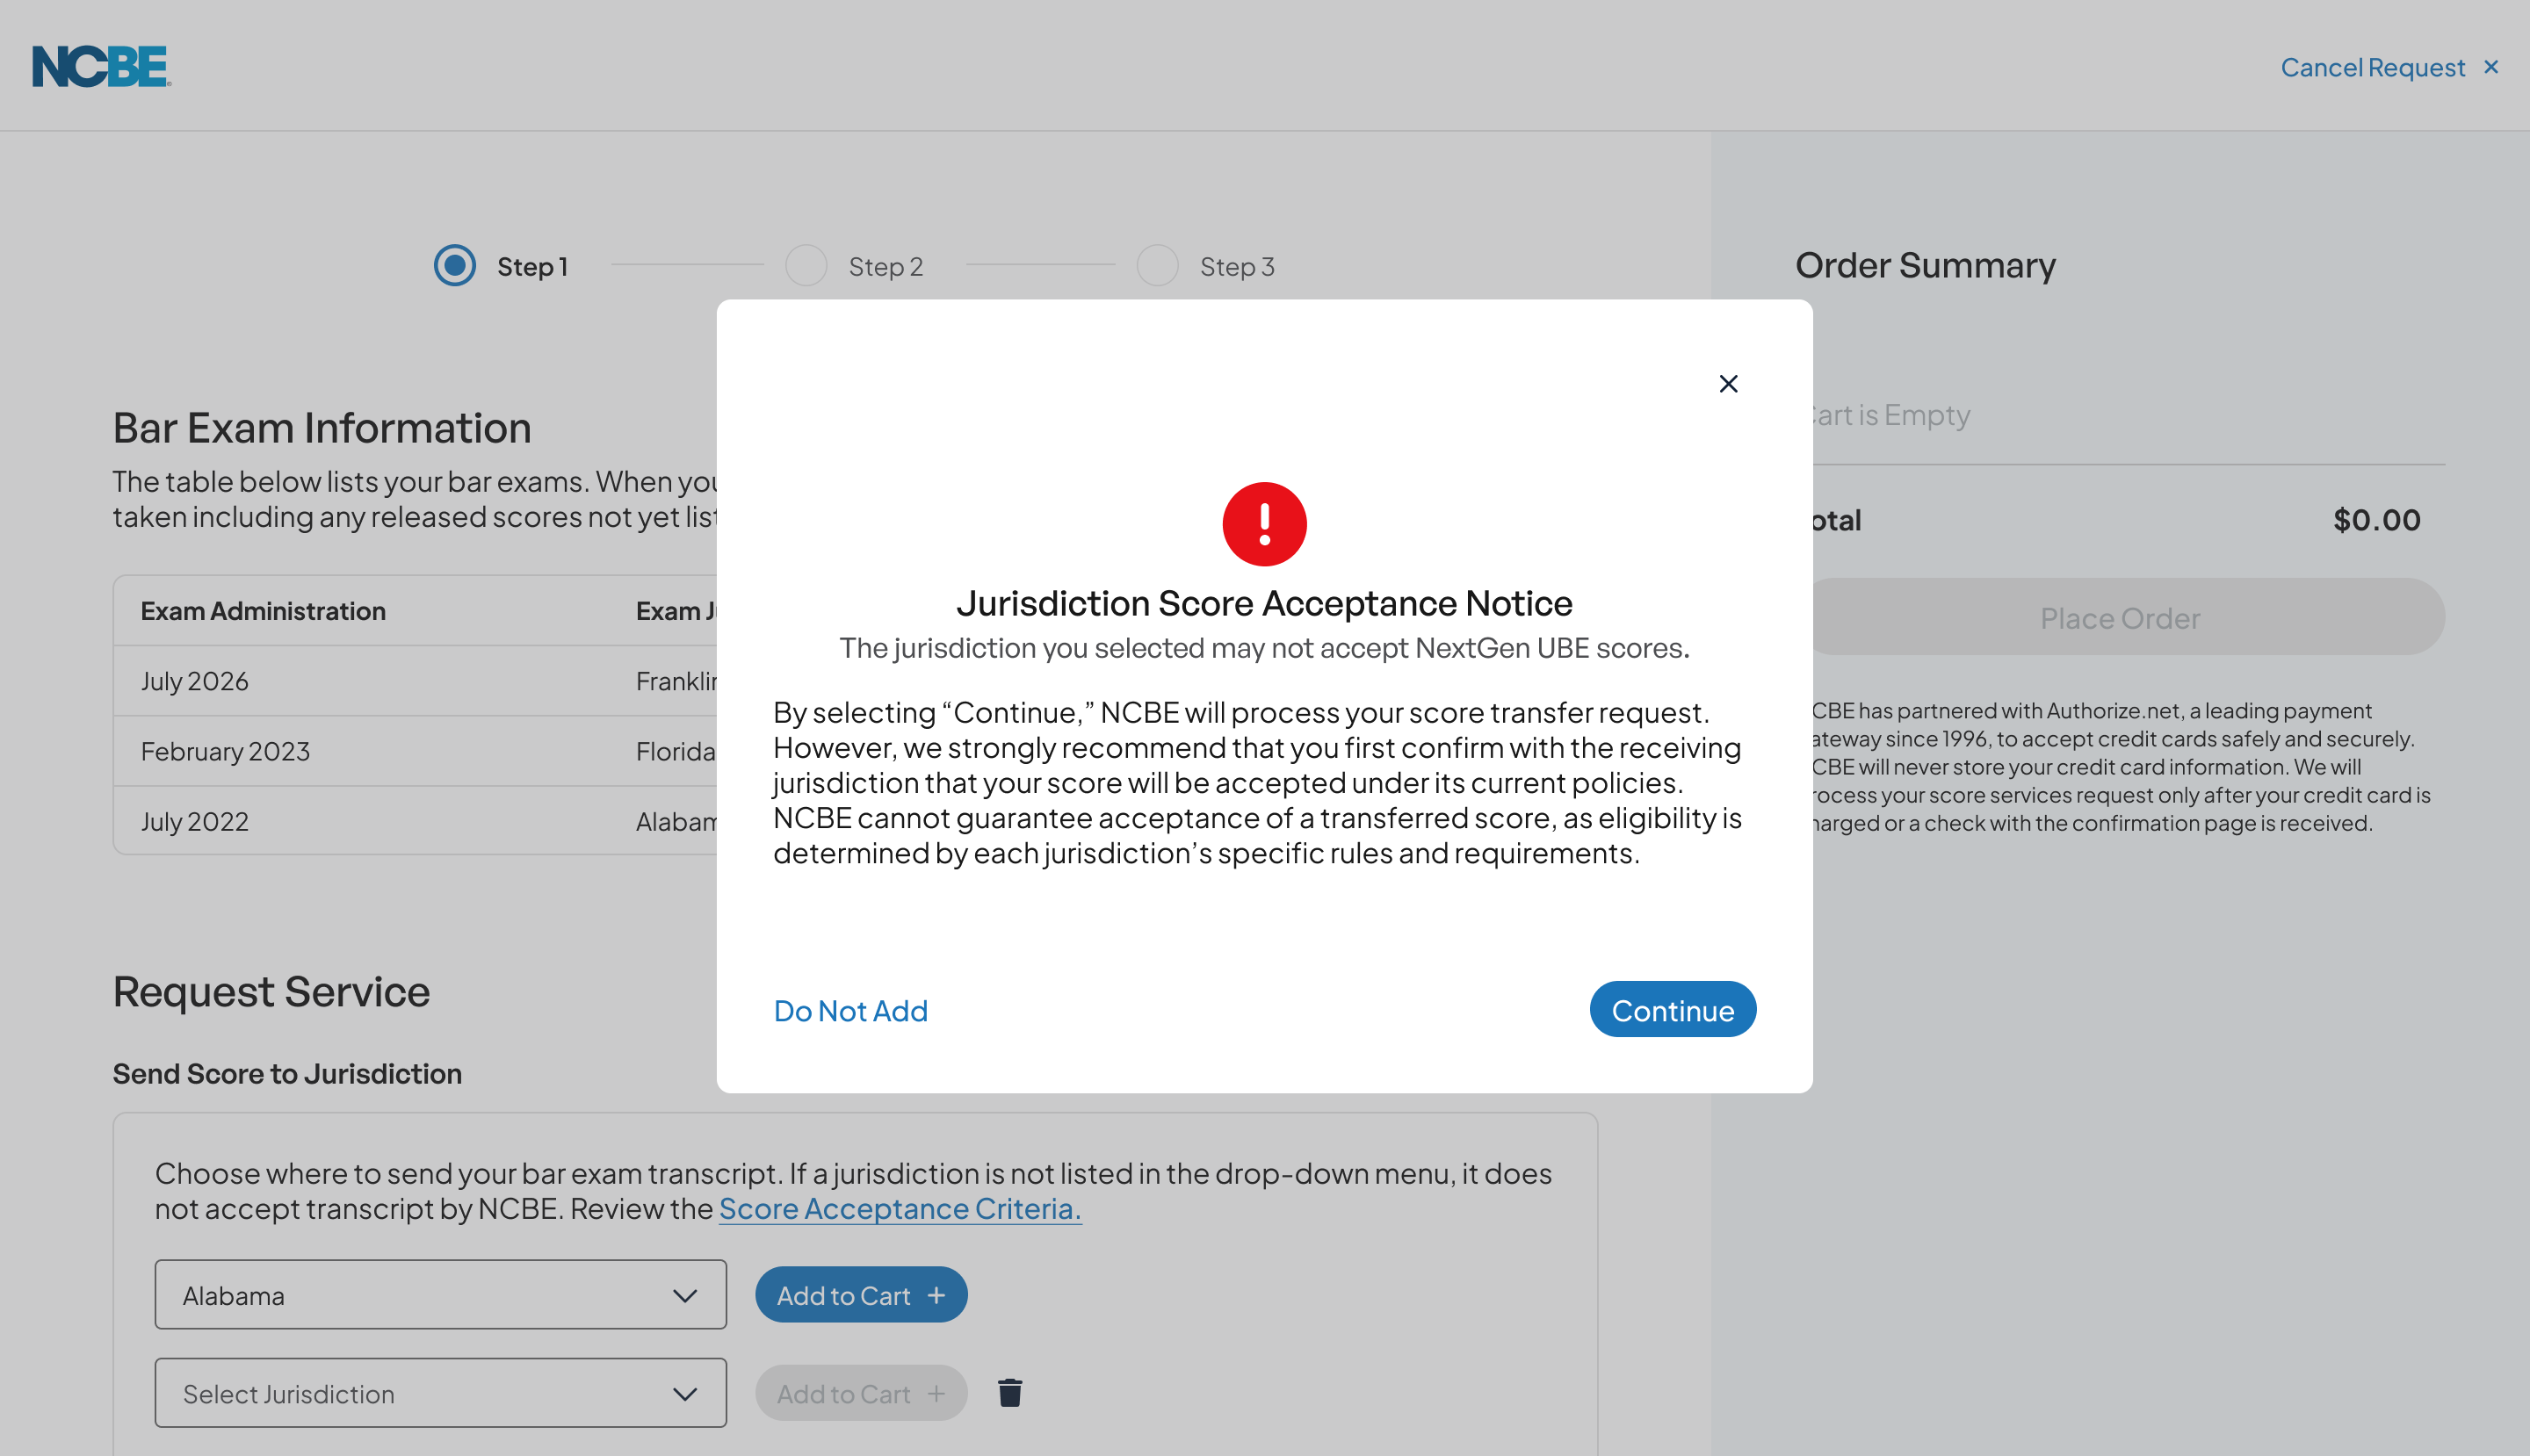2530x1456 pixels.
Task: Click the Cancel Request link
Action: tap(2372, 67)
